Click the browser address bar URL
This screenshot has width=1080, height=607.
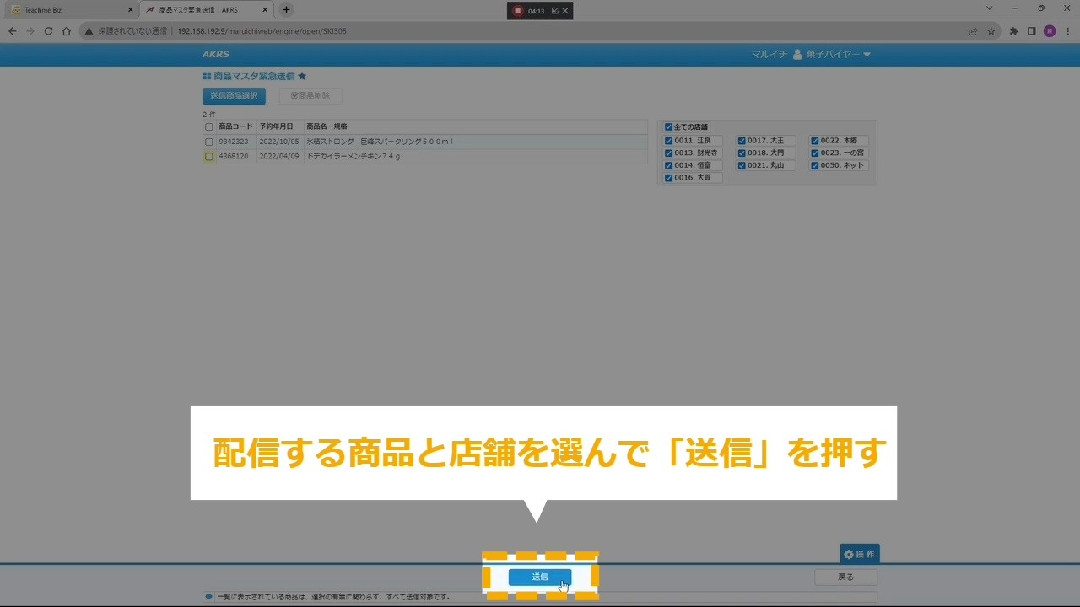pos(262,31)
